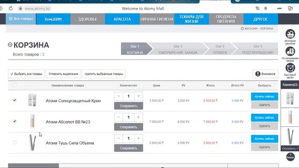Open the ДРУГОЕ category tab
299x168 pixels.
[261, 19]
